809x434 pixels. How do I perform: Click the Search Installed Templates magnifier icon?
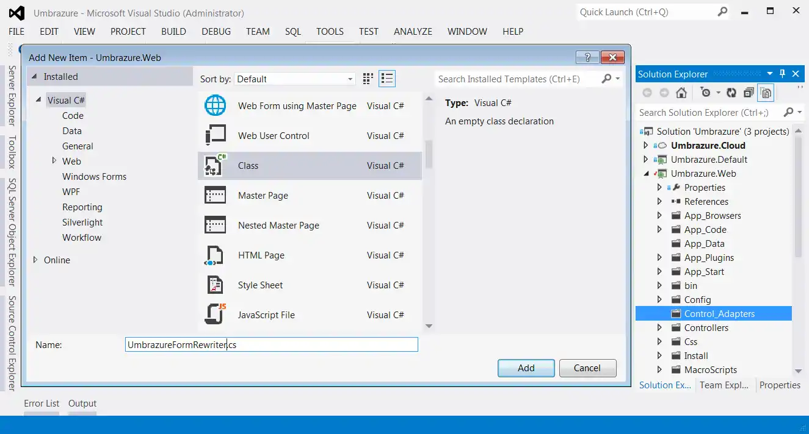(606, 79)
